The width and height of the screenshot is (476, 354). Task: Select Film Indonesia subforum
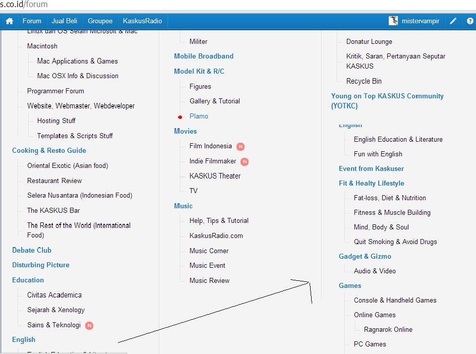click(x=210, y=146)
